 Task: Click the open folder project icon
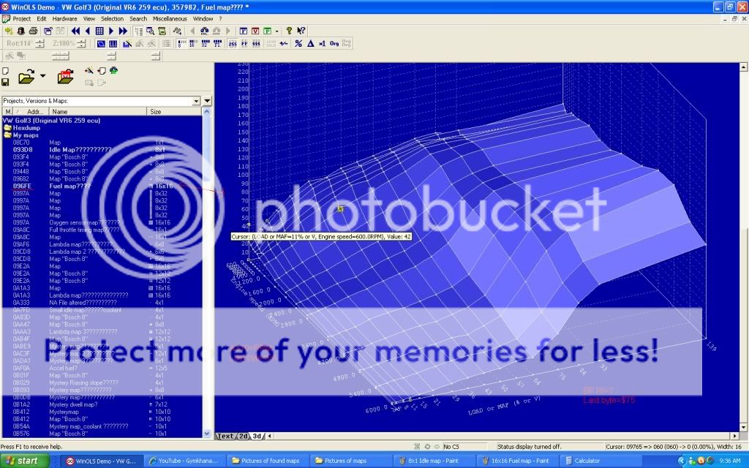pos(26,77)
